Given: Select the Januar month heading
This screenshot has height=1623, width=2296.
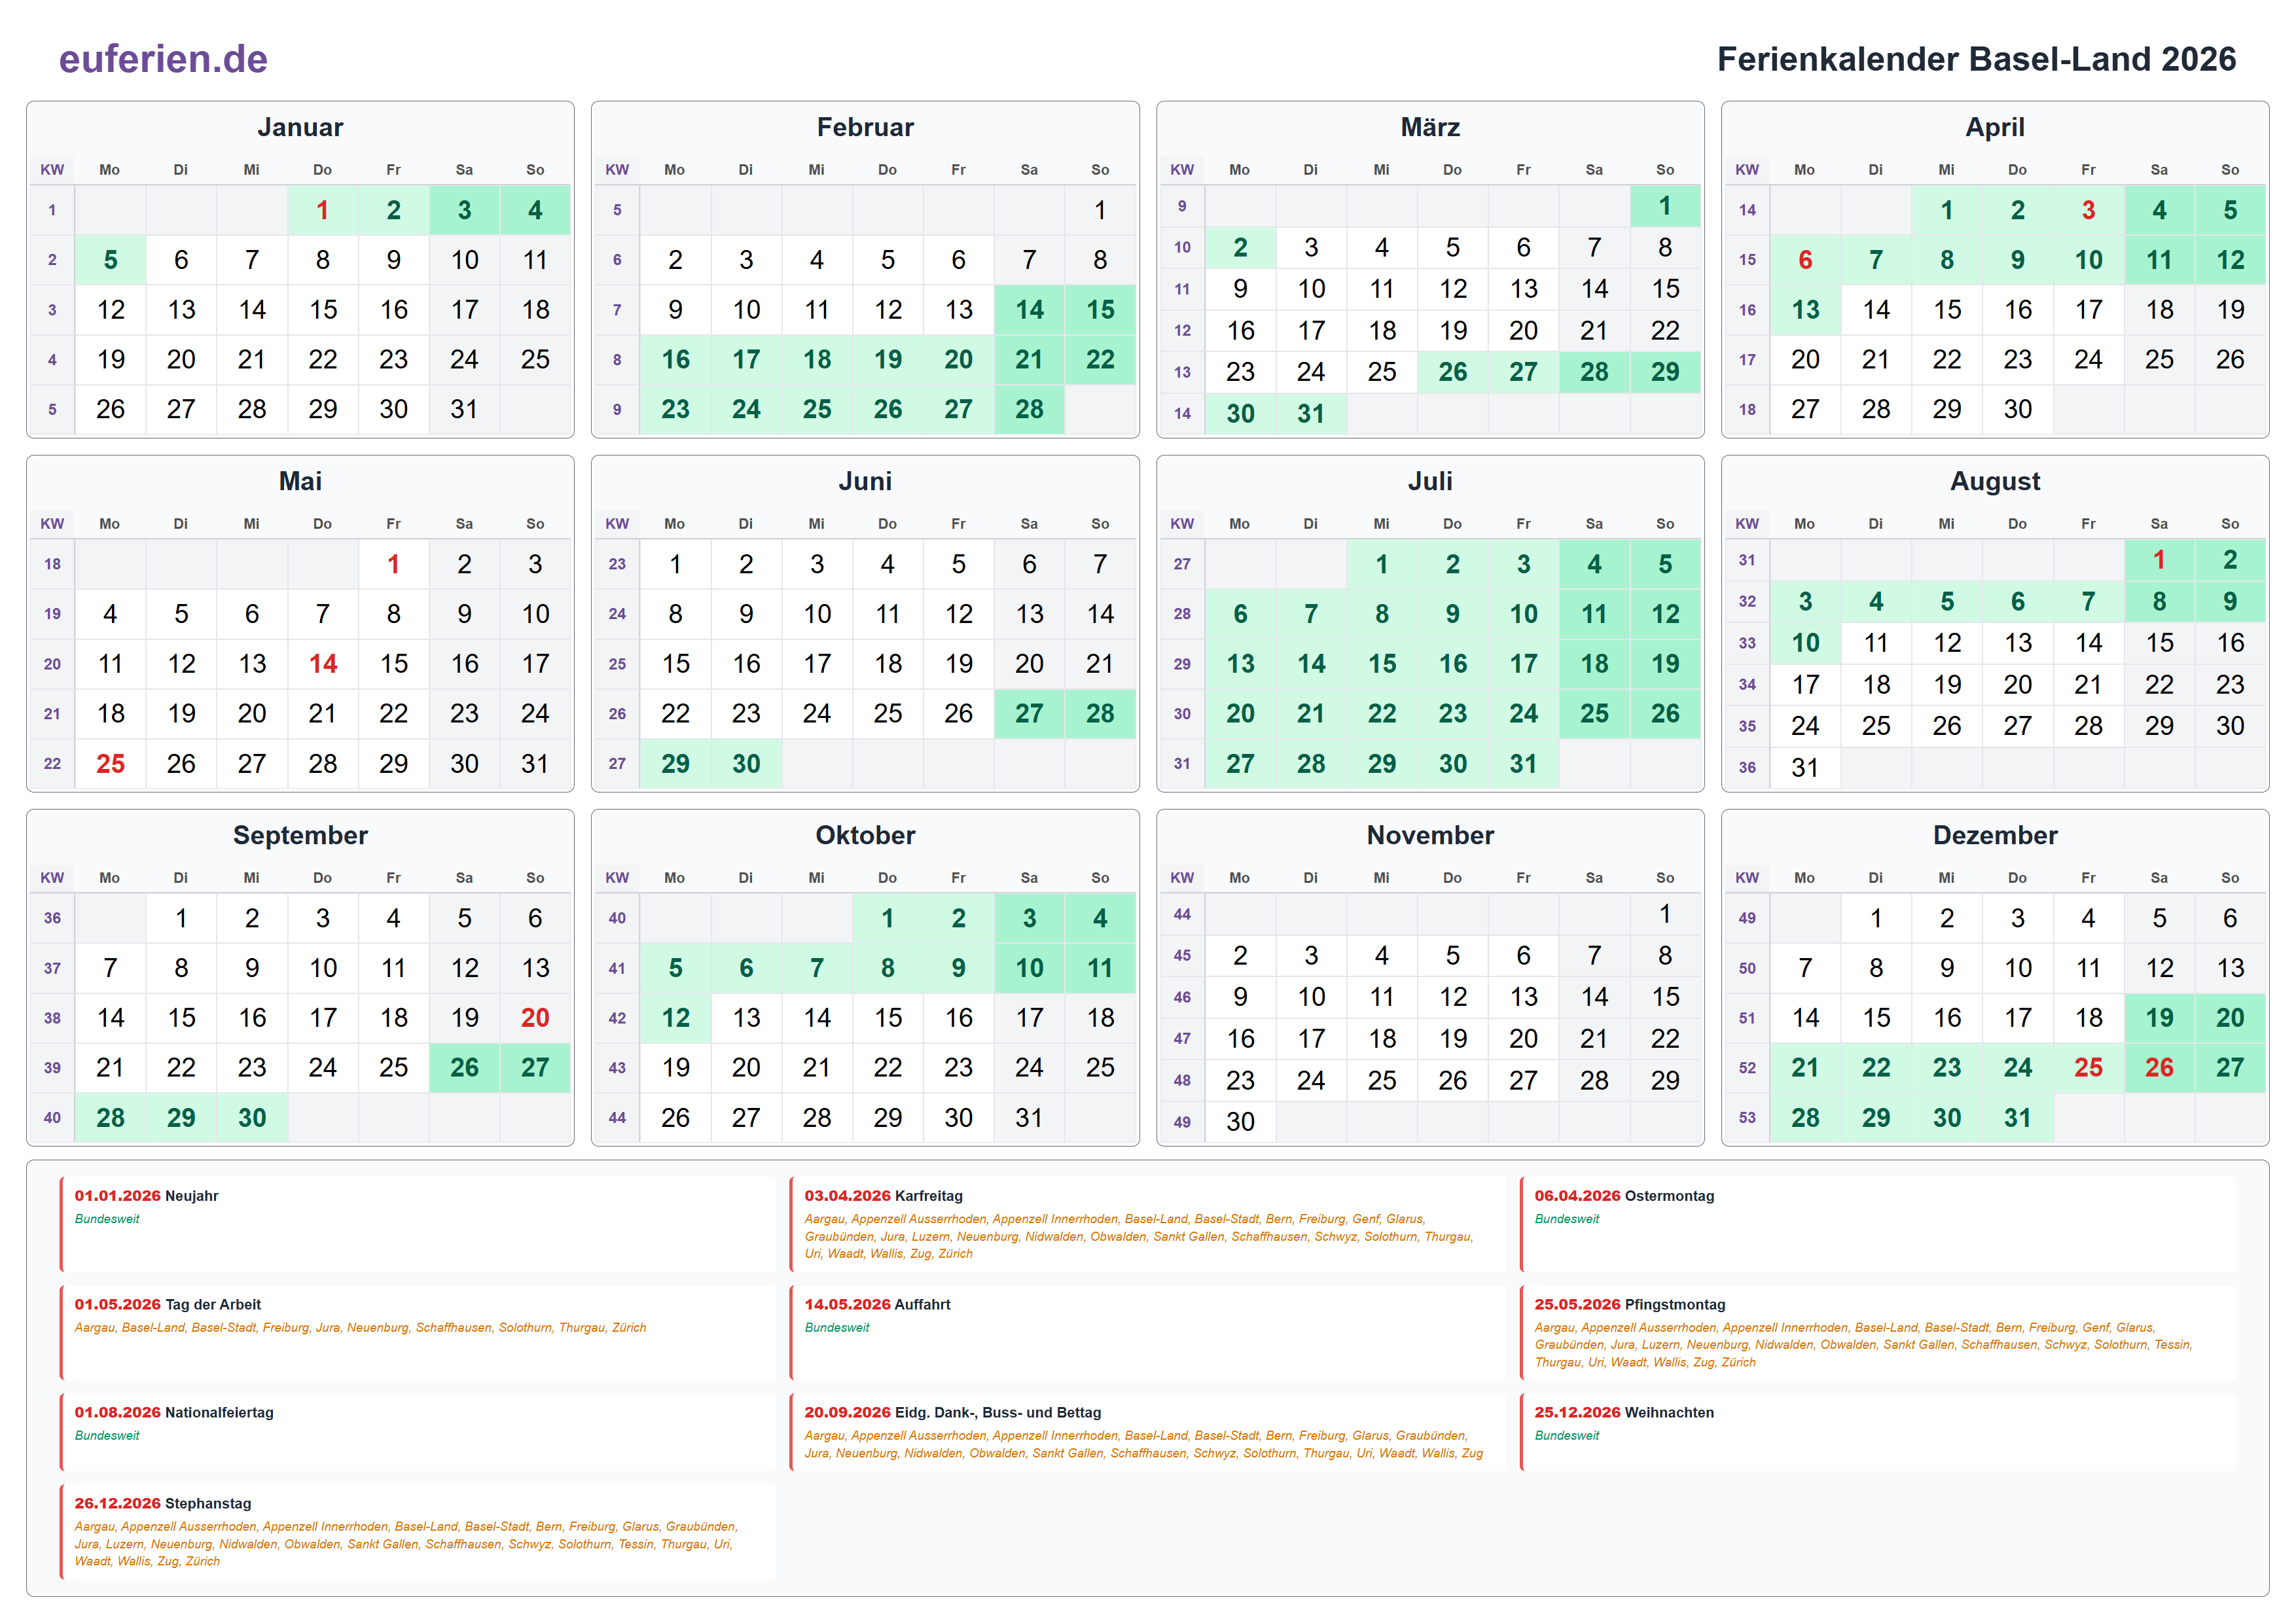Looking at the screenshot, I should pyautogui.click(x=300, y=127).
